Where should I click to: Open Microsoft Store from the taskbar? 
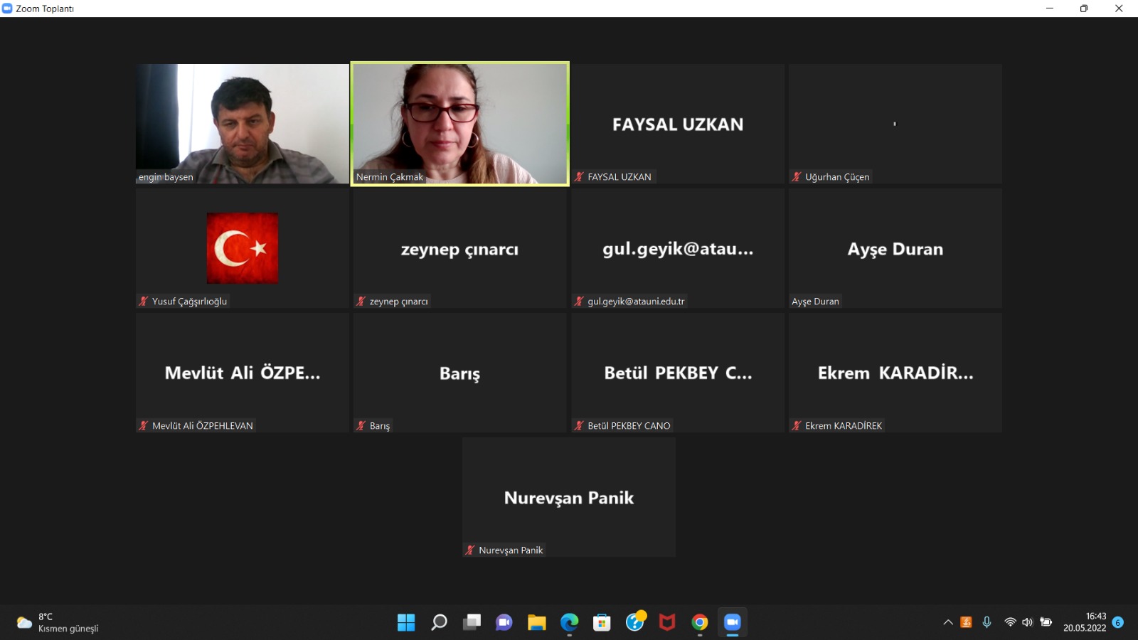(602, 623)
